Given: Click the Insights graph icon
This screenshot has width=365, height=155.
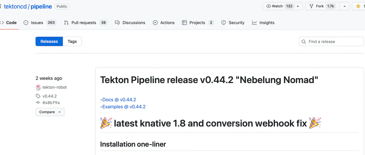Looking at the screenshot, I should 255,23.
